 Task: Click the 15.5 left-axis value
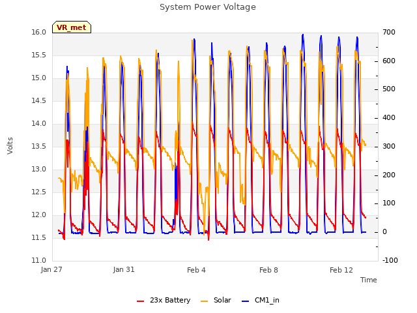click(39, 55)
